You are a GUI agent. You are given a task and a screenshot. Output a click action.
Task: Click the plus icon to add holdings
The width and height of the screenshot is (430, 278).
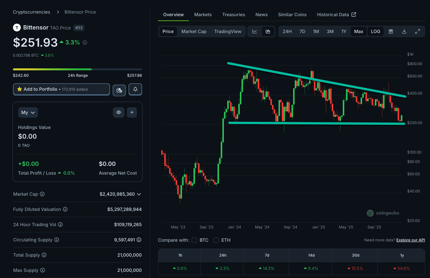pos(132,112)
